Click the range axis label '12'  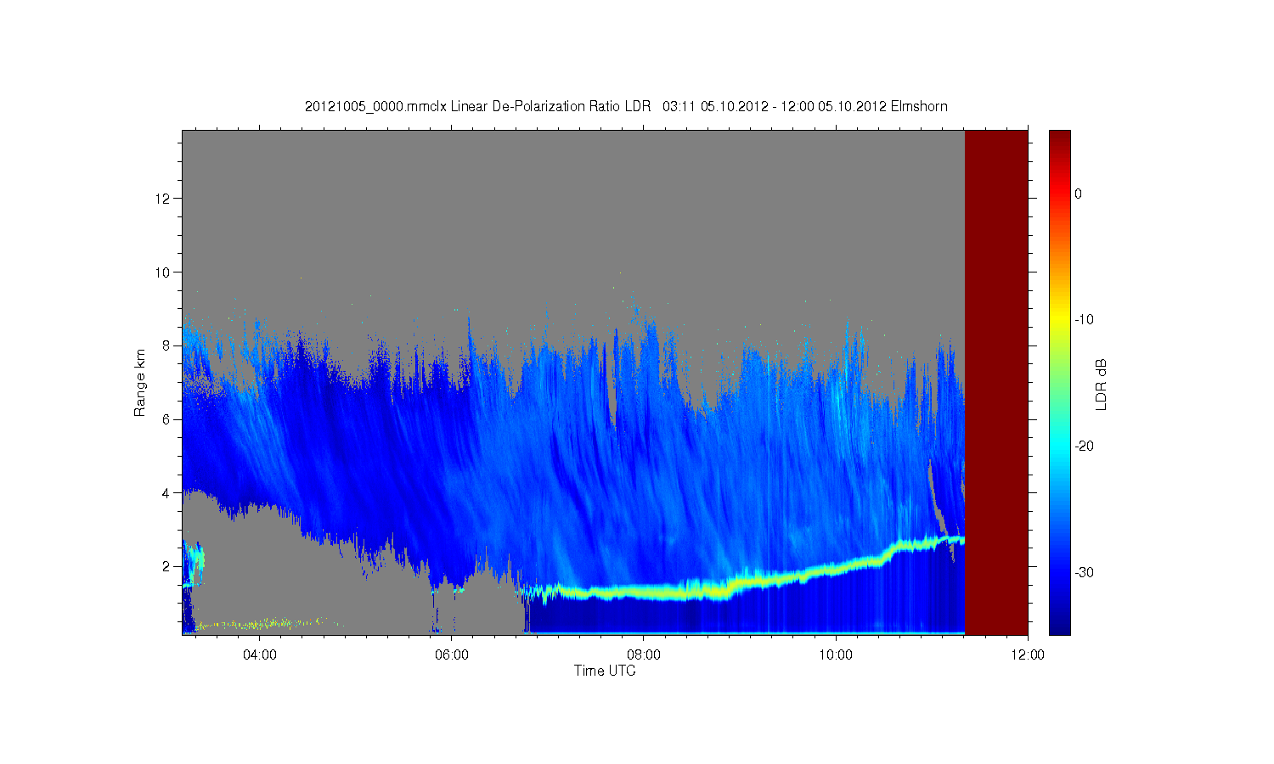(164, 199)
